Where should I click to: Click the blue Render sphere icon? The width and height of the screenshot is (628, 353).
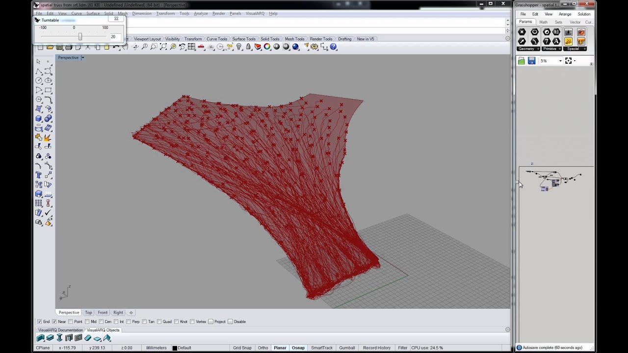295,47
